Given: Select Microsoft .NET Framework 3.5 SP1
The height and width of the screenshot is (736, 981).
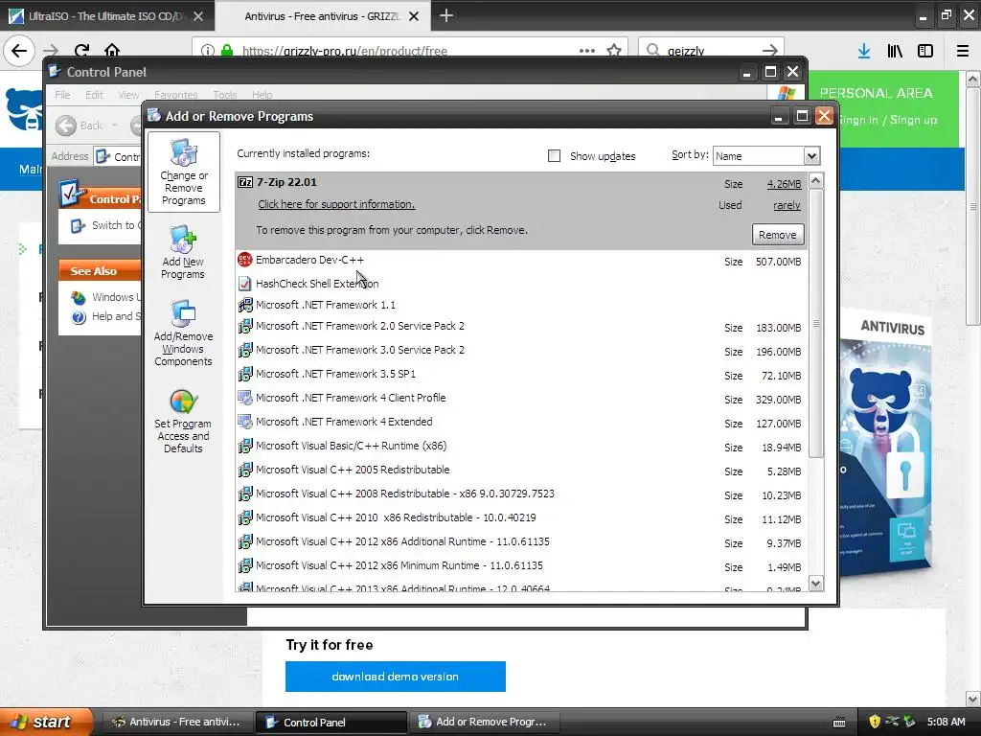Looking at the screenshot, I should [x=521, y=375].
